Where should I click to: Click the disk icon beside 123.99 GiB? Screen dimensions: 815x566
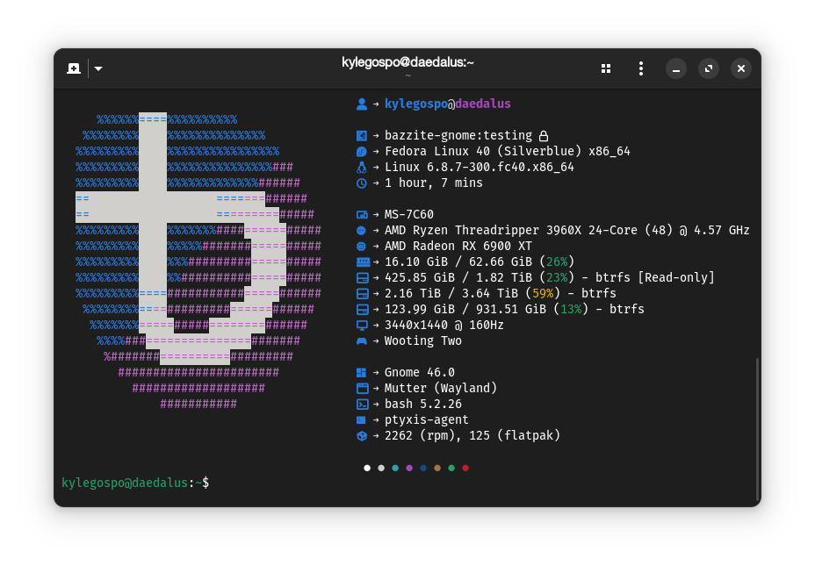pos(363,310)
